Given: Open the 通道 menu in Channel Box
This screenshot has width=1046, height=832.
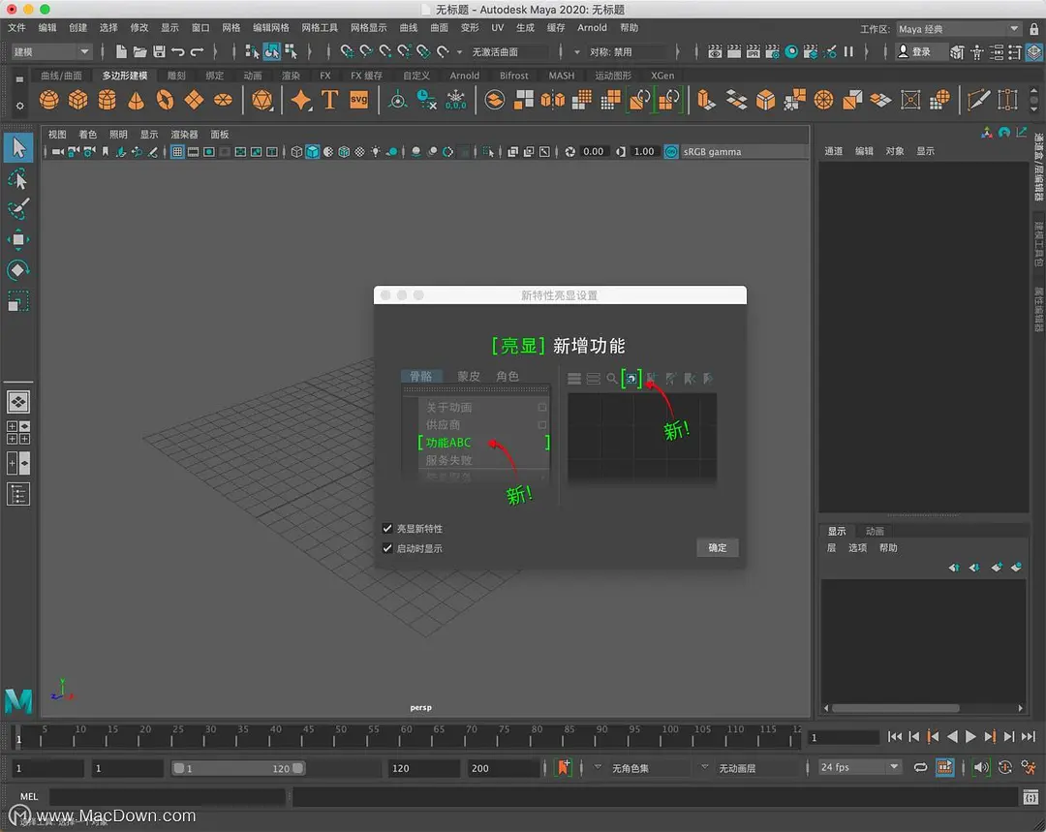Looking at the screenshot, I should click(833, 151).
